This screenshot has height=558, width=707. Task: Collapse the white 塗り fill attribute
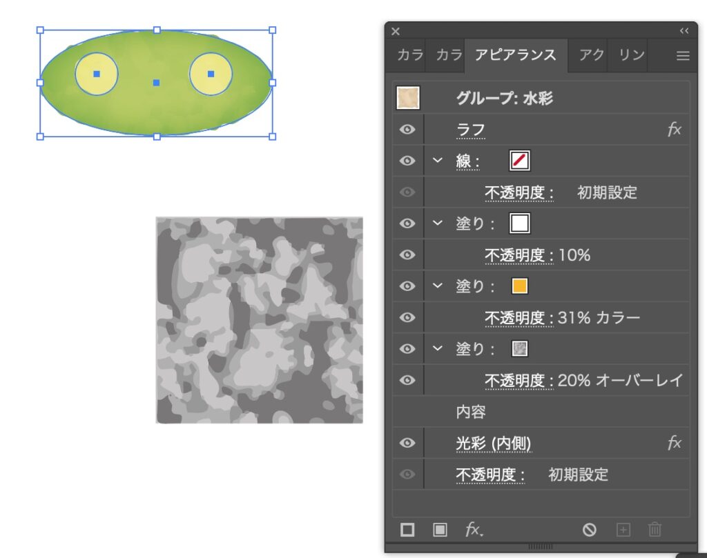click(x=437, y=223)
